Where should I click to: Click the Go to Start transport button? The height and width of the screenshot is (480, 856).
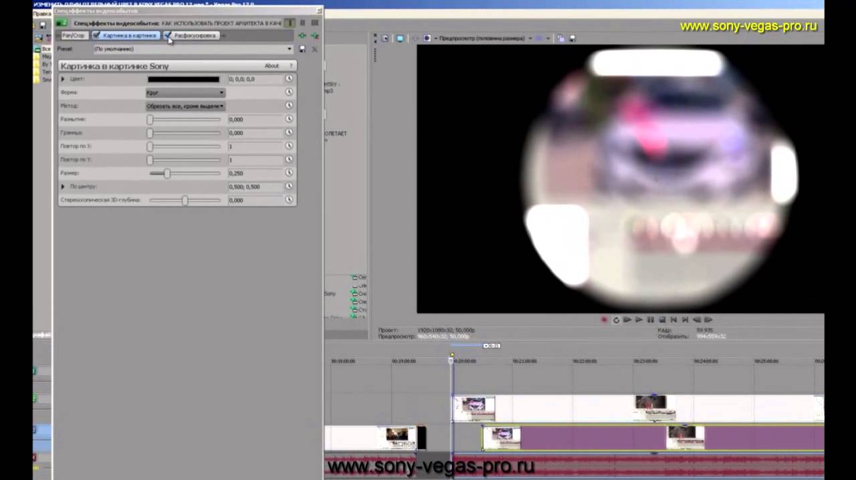click(673, 320)
